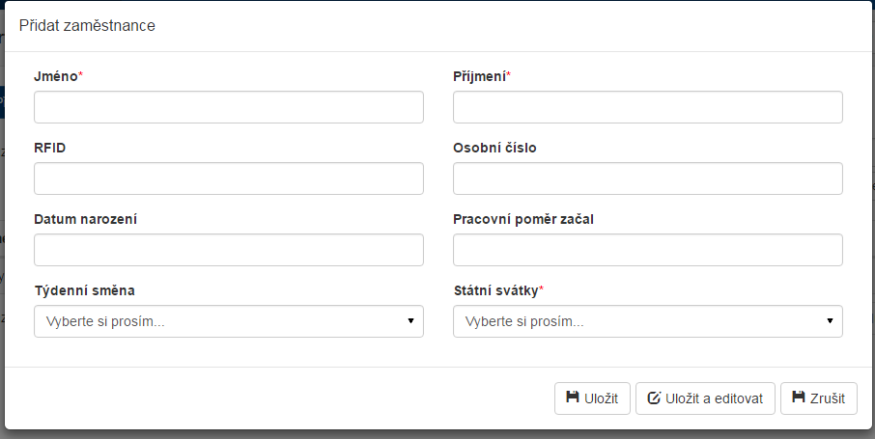Image resolution: width=875 pixels, height=439 pixels.
Task: Click the Pracovní poměr začal field
Action: tap(648, 250)
